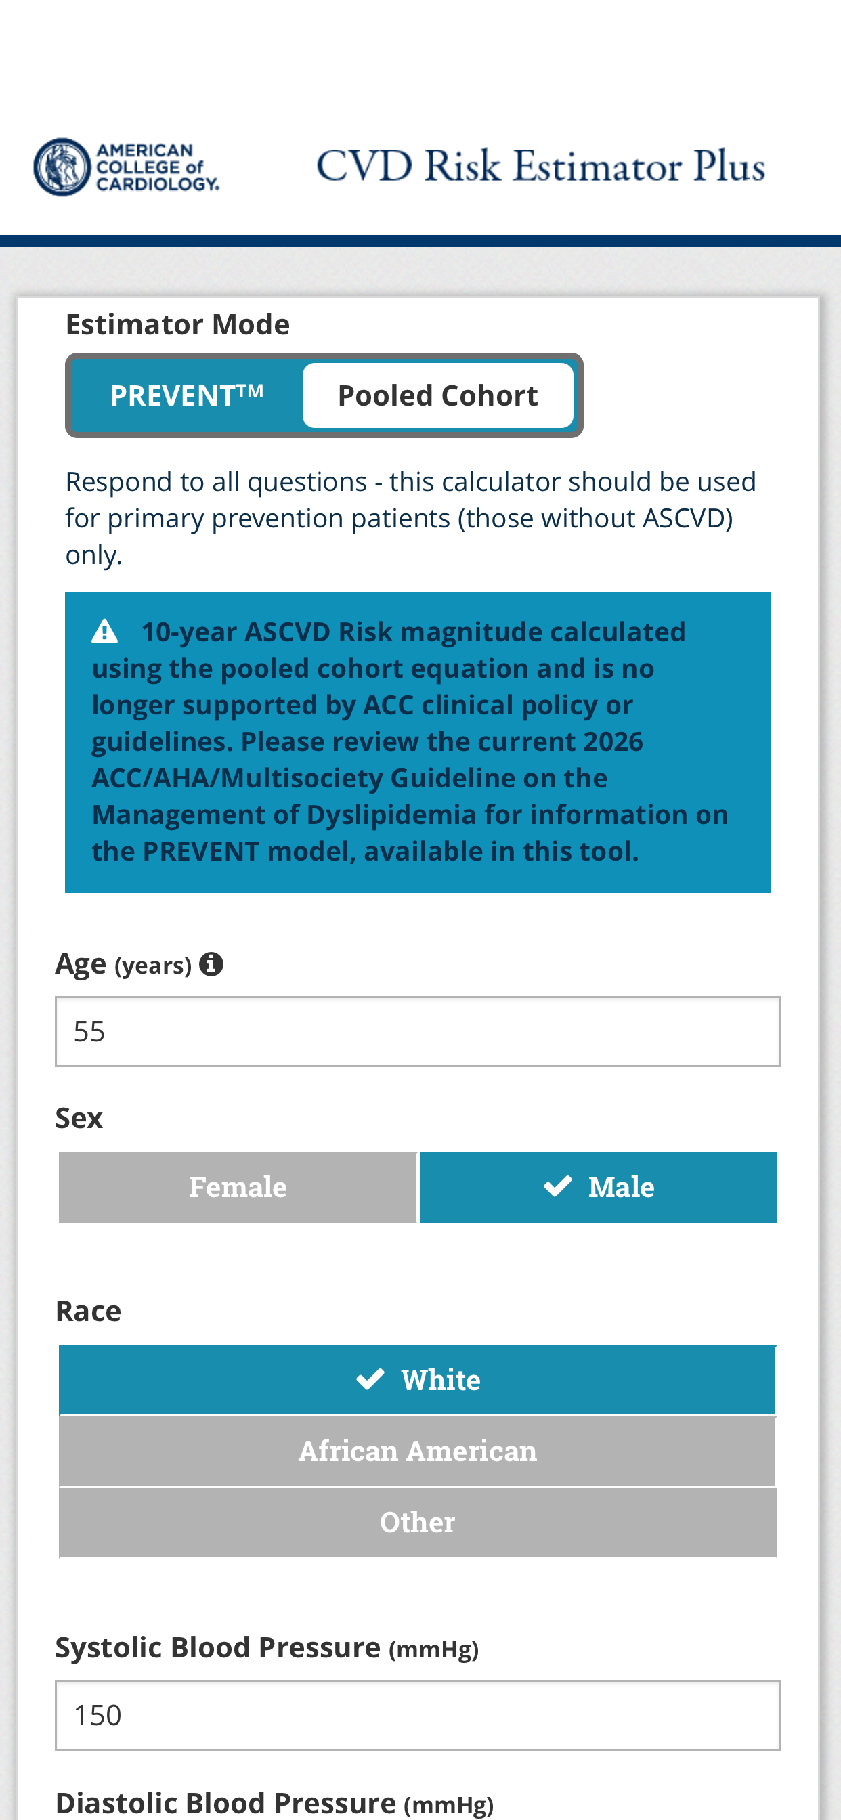Open the Age info tooltip icon

211,963
